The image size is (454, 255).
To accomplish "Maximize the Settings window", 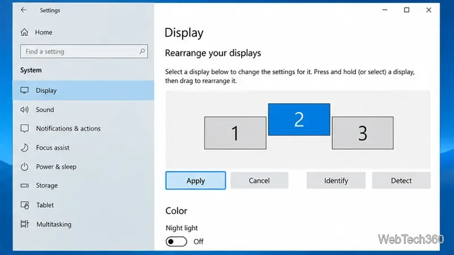I will [x=406, y=10].
